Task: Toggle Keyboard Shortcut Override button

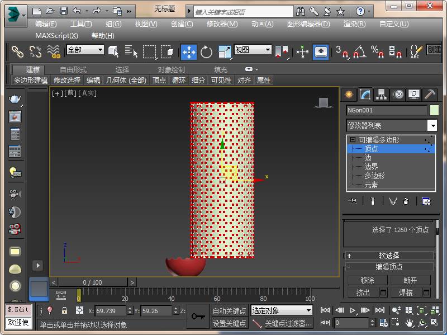Action: click(x=321, y=52)
